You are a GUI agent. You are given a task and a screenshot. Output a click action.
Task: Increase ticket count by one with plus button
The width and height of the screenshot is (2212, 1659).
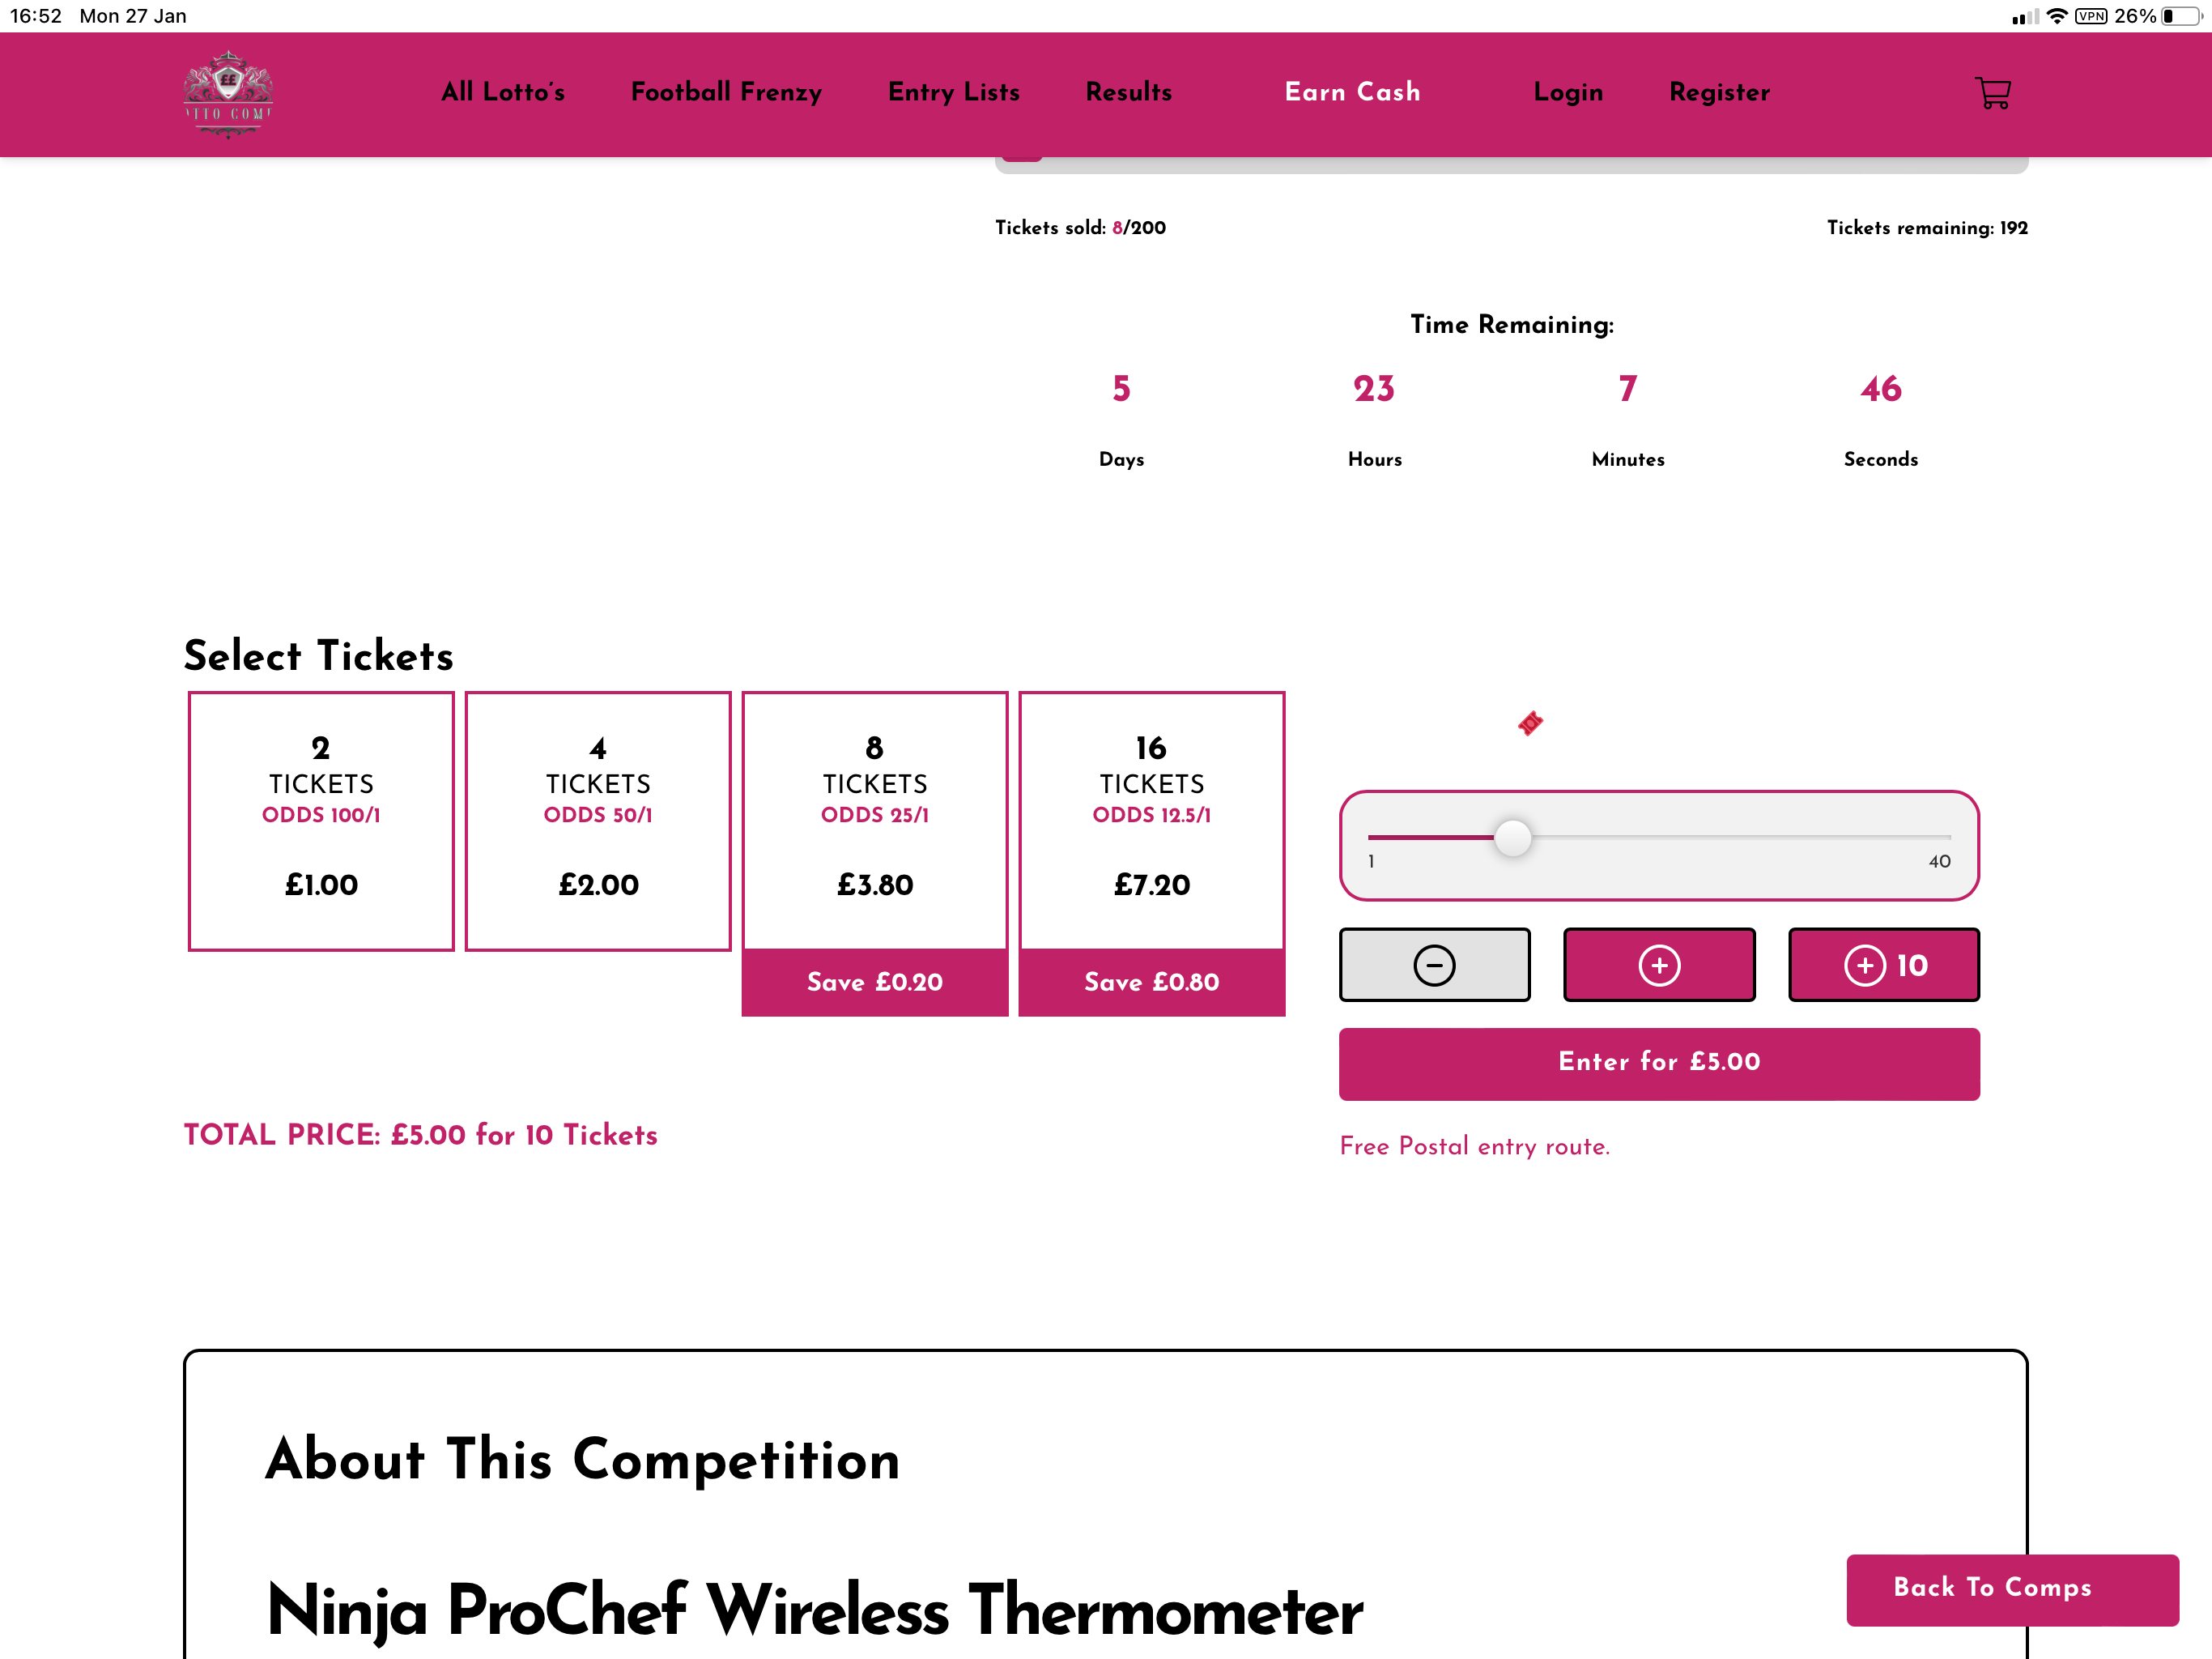coord(1659,965)
